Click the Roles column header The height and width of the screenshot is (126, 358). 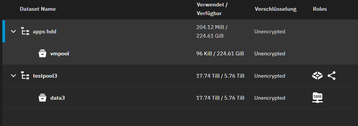pyautogui.click(x=320, y=9)
